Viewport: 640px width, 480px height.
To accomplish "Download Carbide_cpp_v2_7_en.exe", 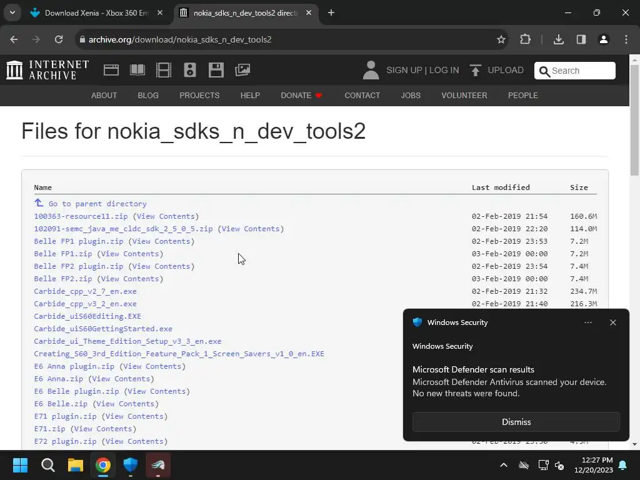I will [x=85, y=291].
